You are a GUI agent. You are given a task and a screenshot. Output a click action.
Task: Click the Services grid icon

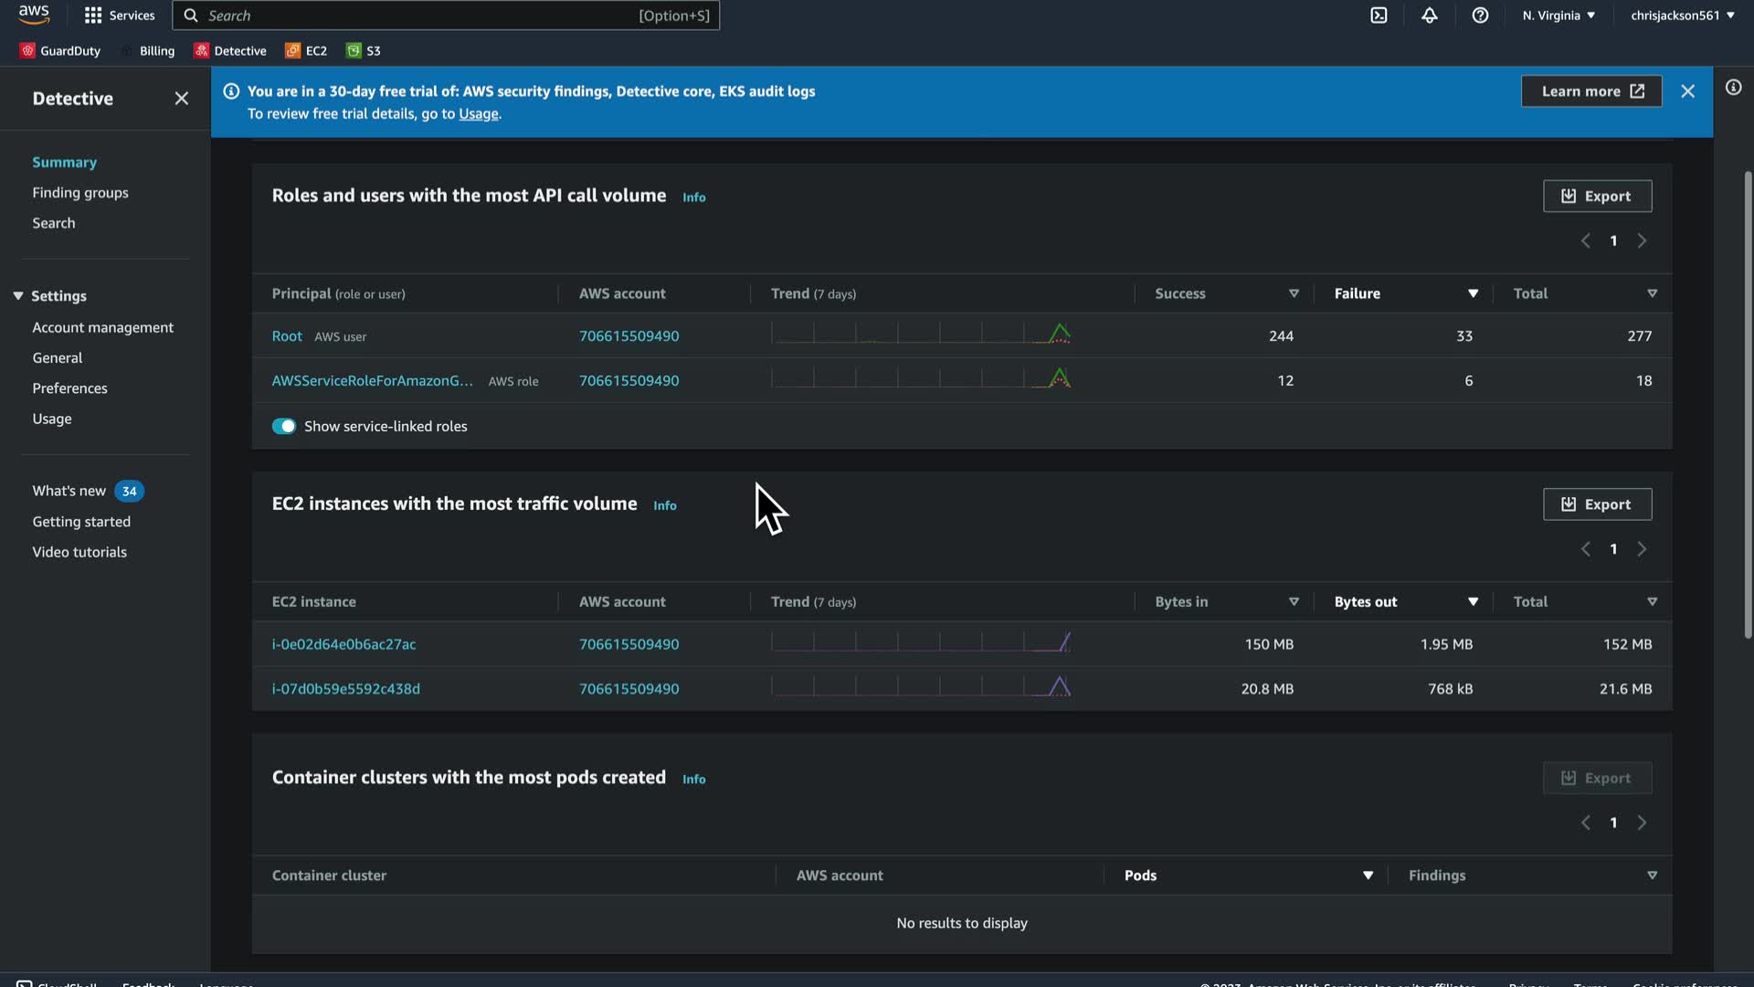pos(93,16)
